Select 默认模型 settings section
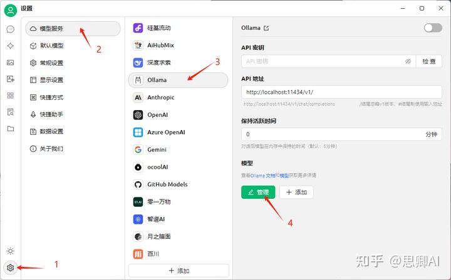Screen dimensions: 451x280 coord(73,46)
